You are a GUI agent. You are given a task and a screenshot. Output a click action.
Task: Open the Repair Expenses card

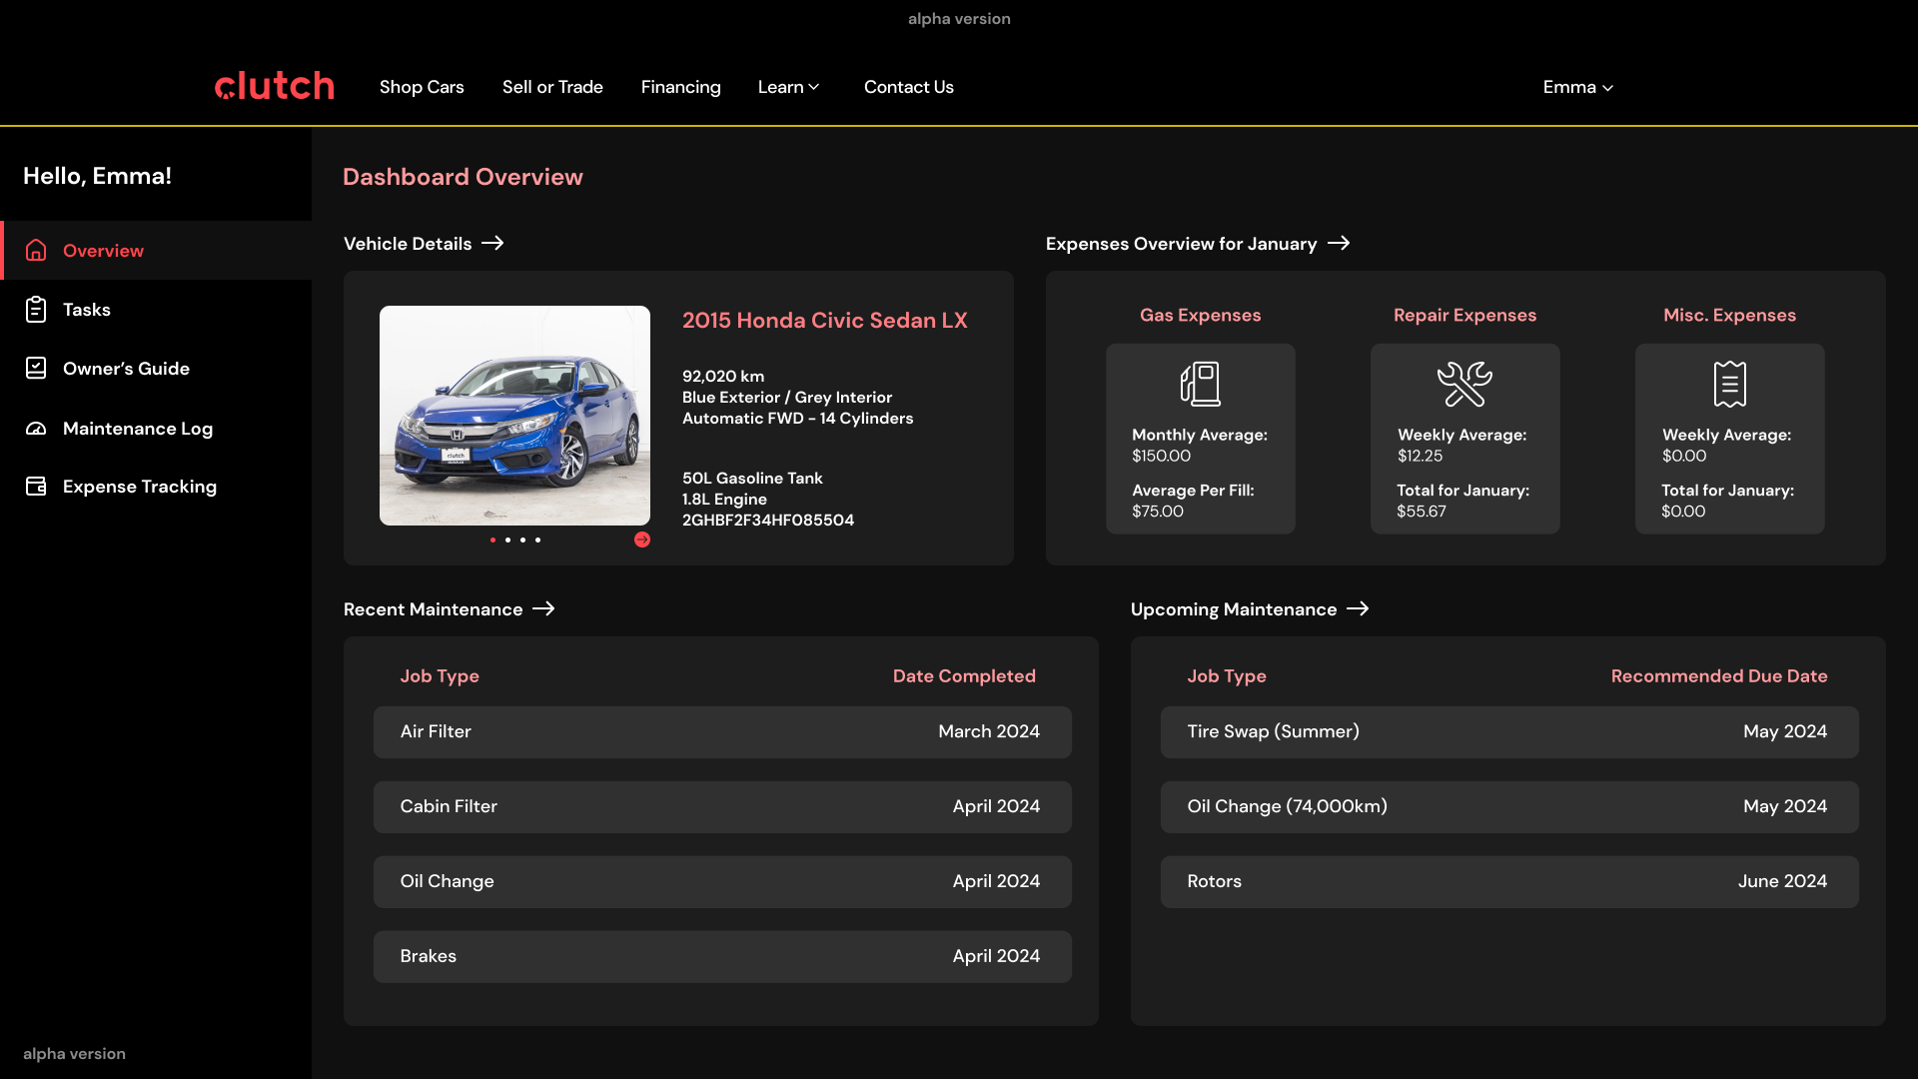(x=1464, y=439)
